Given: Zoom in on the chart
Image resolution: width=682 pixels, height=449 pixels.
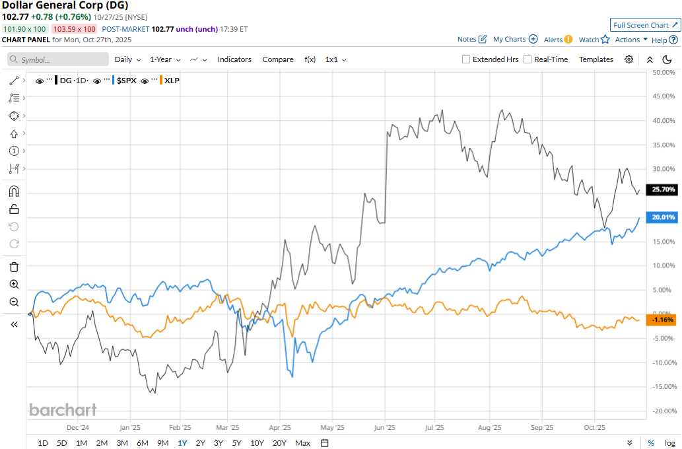Looking at the screenshot, I should tap(14, 285).
